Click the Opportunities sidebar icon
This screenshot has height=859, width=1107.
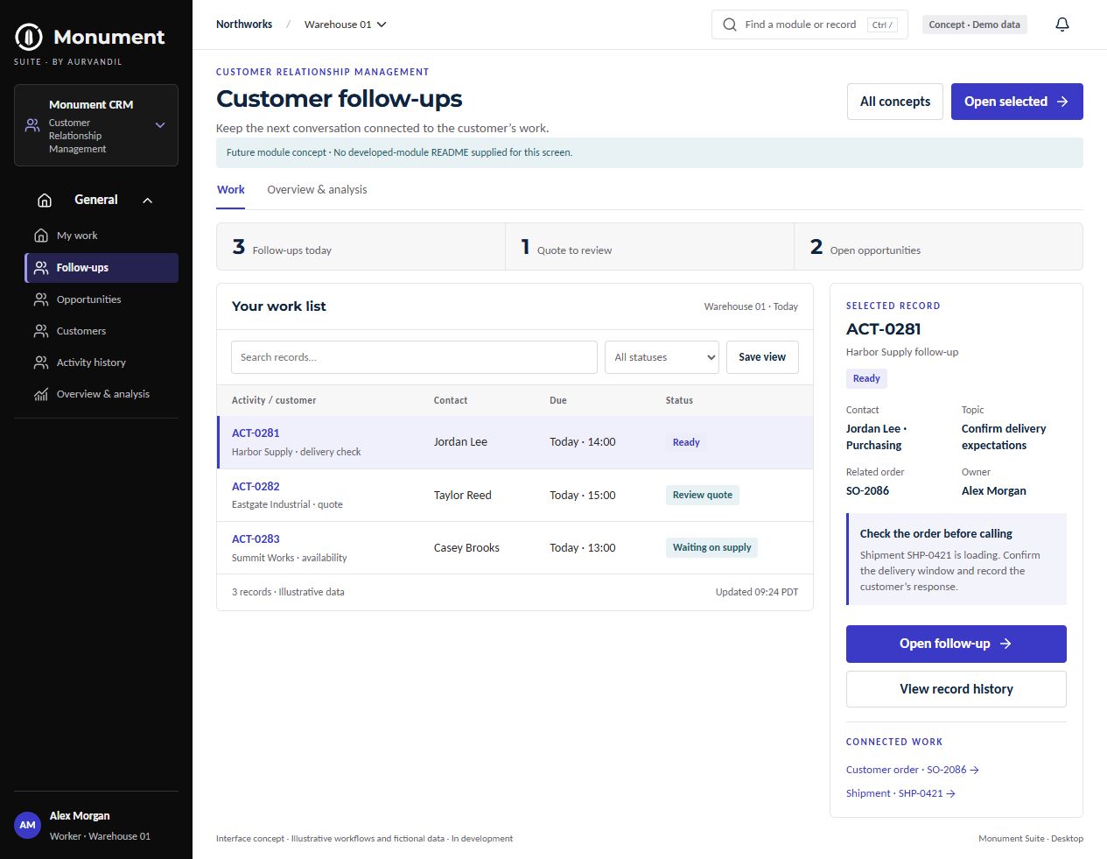pos(41,299)
